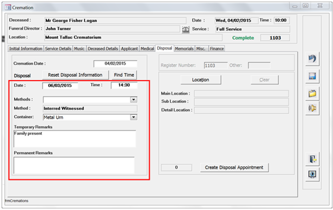Click the header Date field Wed, 04/02/2015
Viewport: 333px width, 210px height.
click(236, 21)
